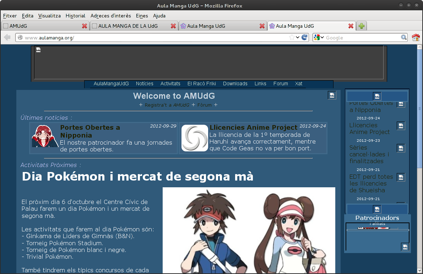The image size is (423, 274).
Task: Open the Links navigation link
Action: coord(260,84)
